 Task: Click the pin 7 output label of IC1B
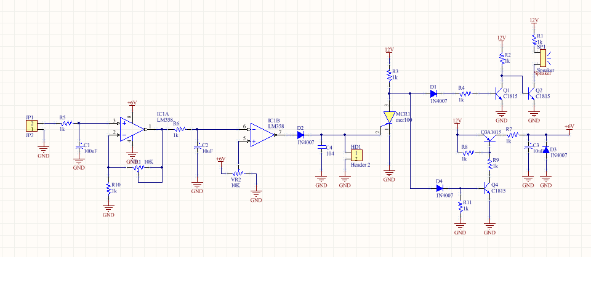279,132
